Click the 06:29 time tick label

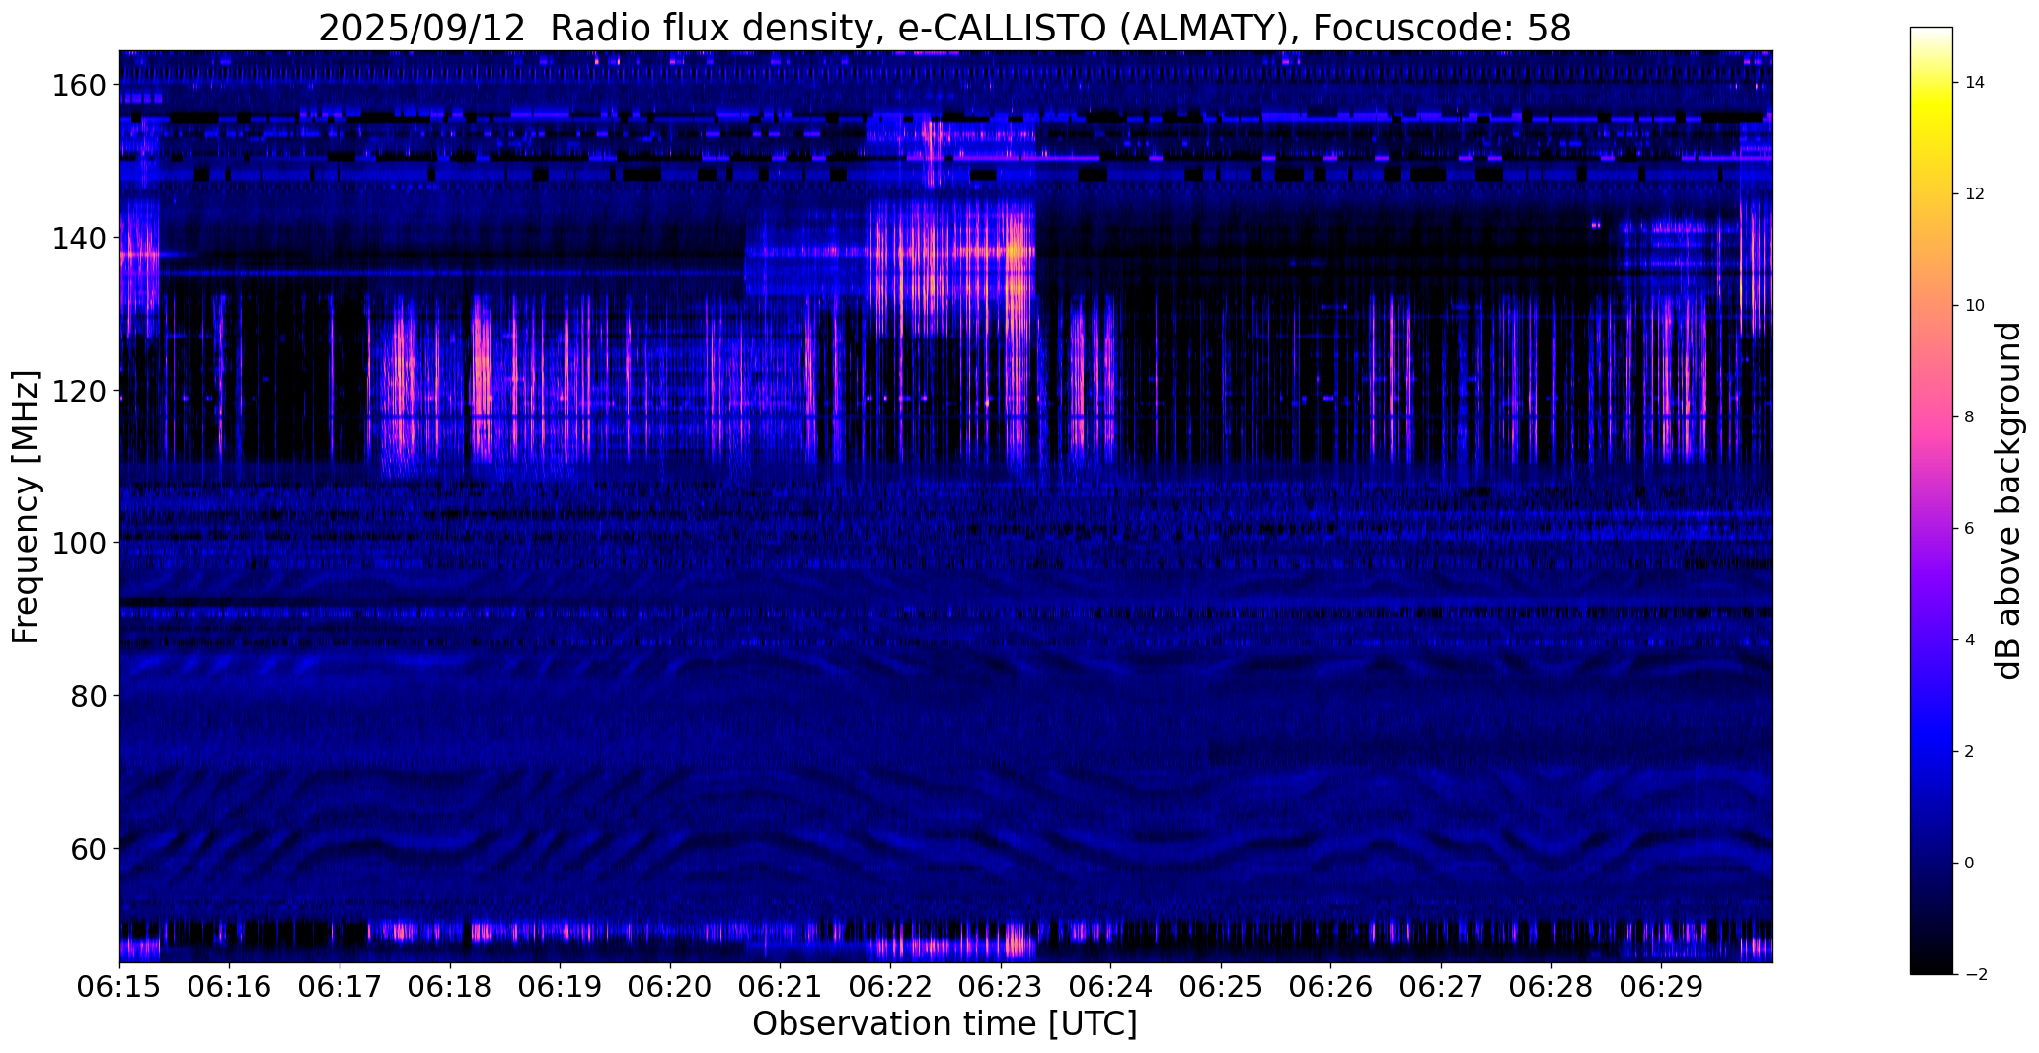coord(1662,986)
